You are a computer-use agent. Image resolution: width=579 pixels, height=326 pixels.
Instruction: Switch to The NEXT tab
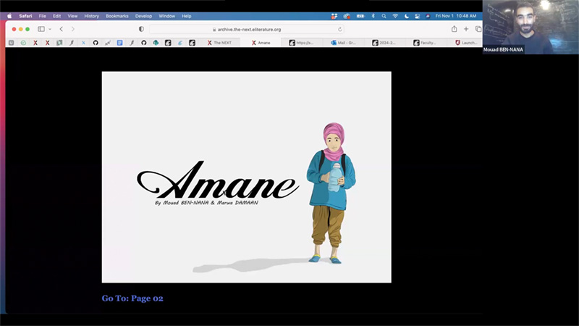[221, 43]
